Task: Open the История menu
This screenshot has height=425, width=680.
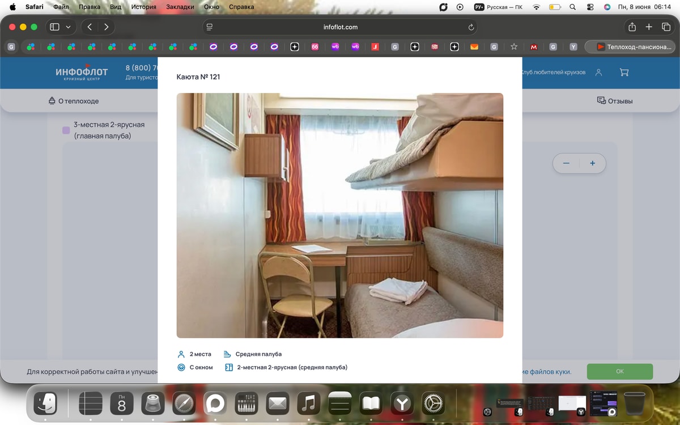Action: (143, 7)
